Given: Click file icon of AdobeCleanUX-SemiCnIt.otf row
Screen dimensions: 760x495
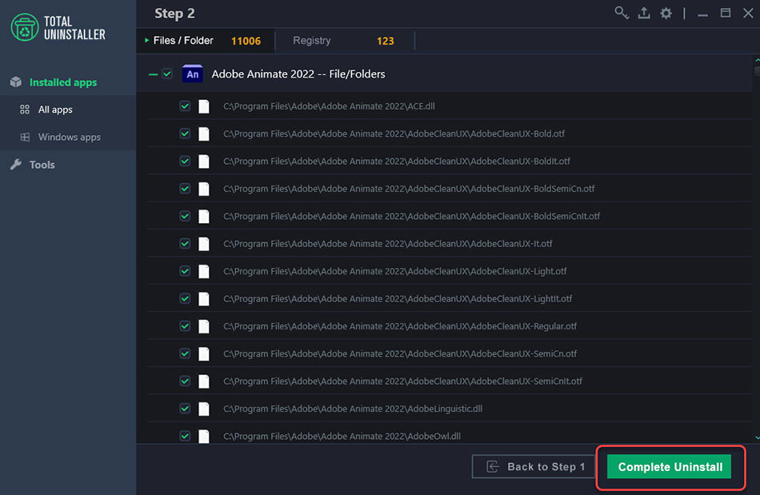Looking at the screenshot, I should click(x=204, y=381).
